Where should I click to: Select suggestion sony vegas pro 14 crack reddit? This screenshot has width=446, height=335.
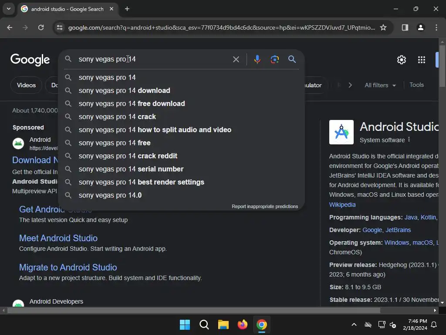click(181, 156)
